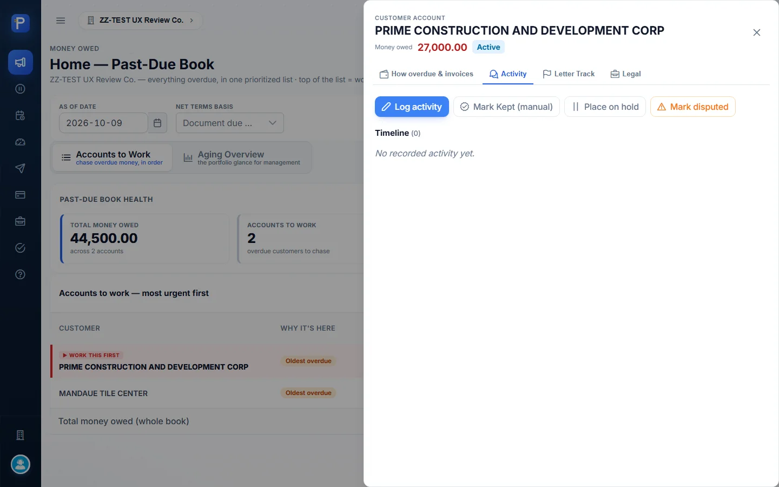Expand the Net Terms Basis dropdown
The image size is (779, 487).
[229, 123]
